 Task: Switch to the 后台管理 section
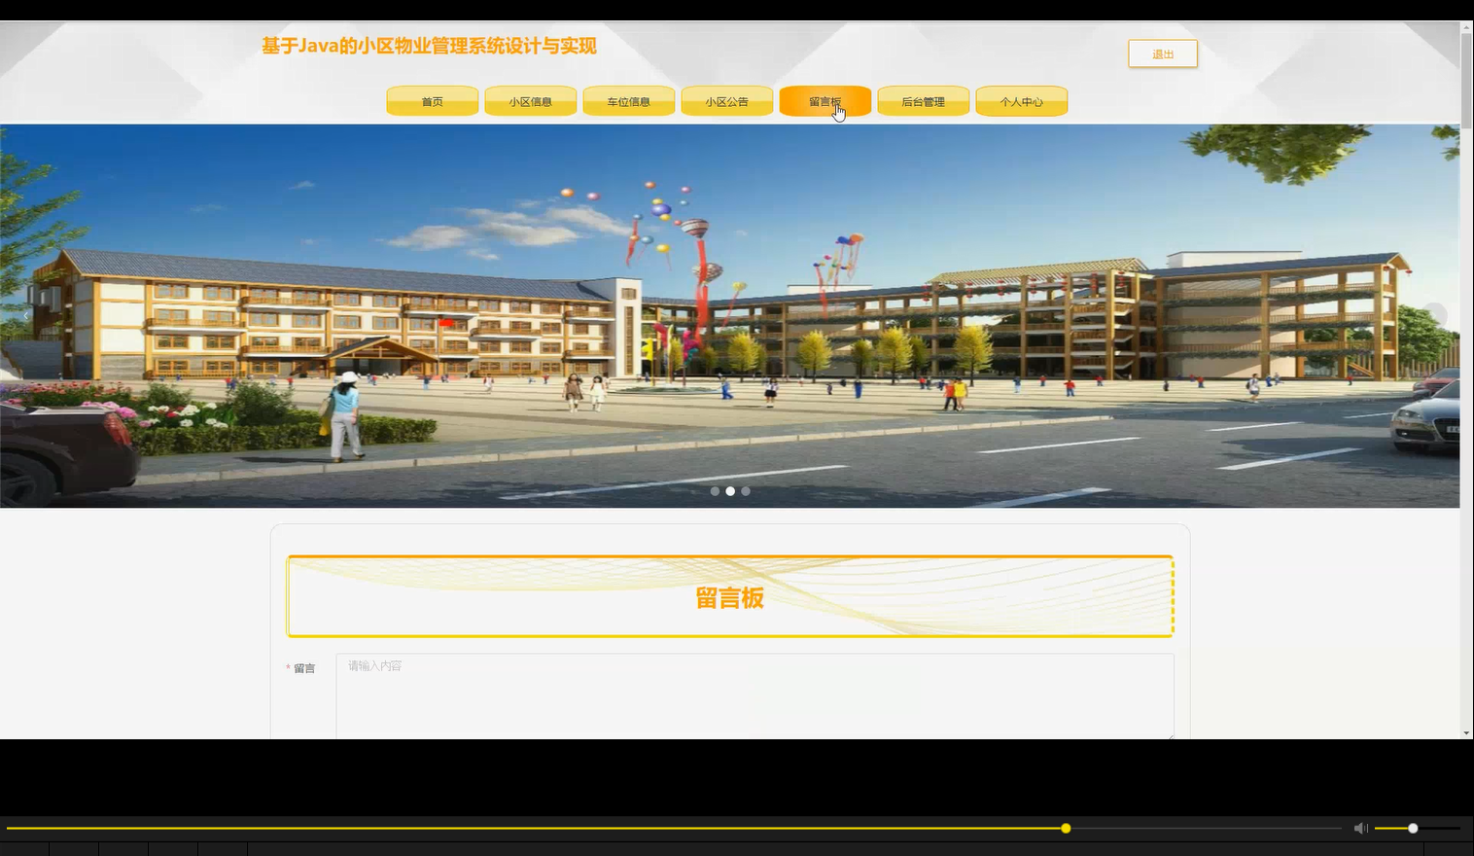pos(922,101)
